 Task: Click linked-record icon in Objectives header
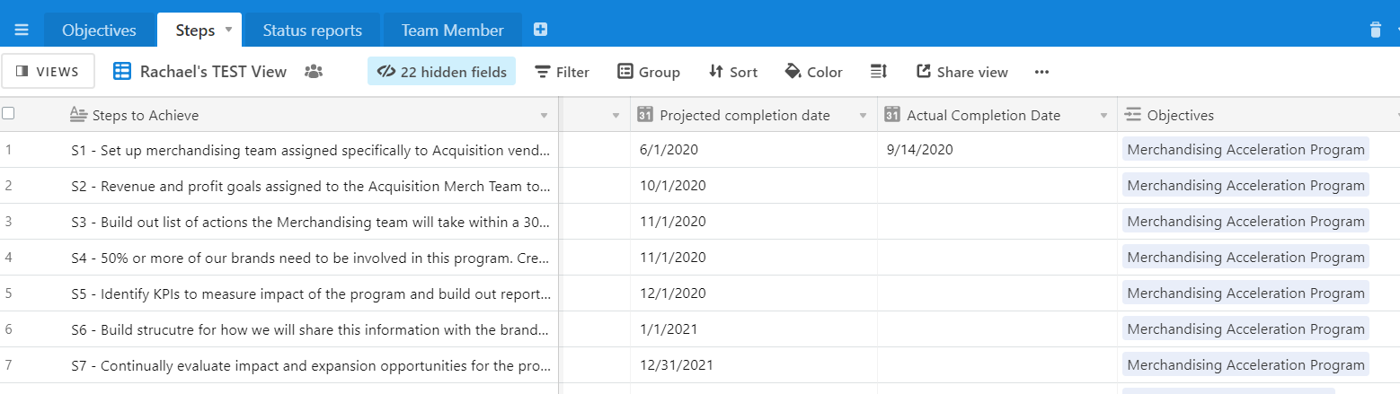click(x=1132, y=115)
